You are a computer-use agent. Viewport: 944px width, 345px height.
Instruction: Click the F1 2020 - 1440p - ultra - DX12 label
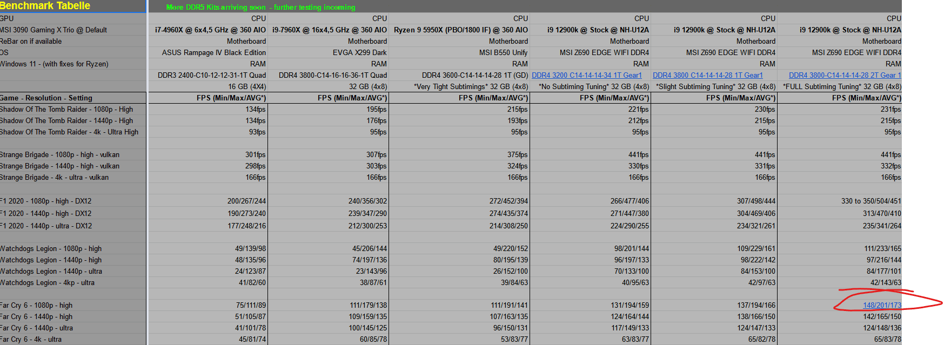click(x=46, y=226)
